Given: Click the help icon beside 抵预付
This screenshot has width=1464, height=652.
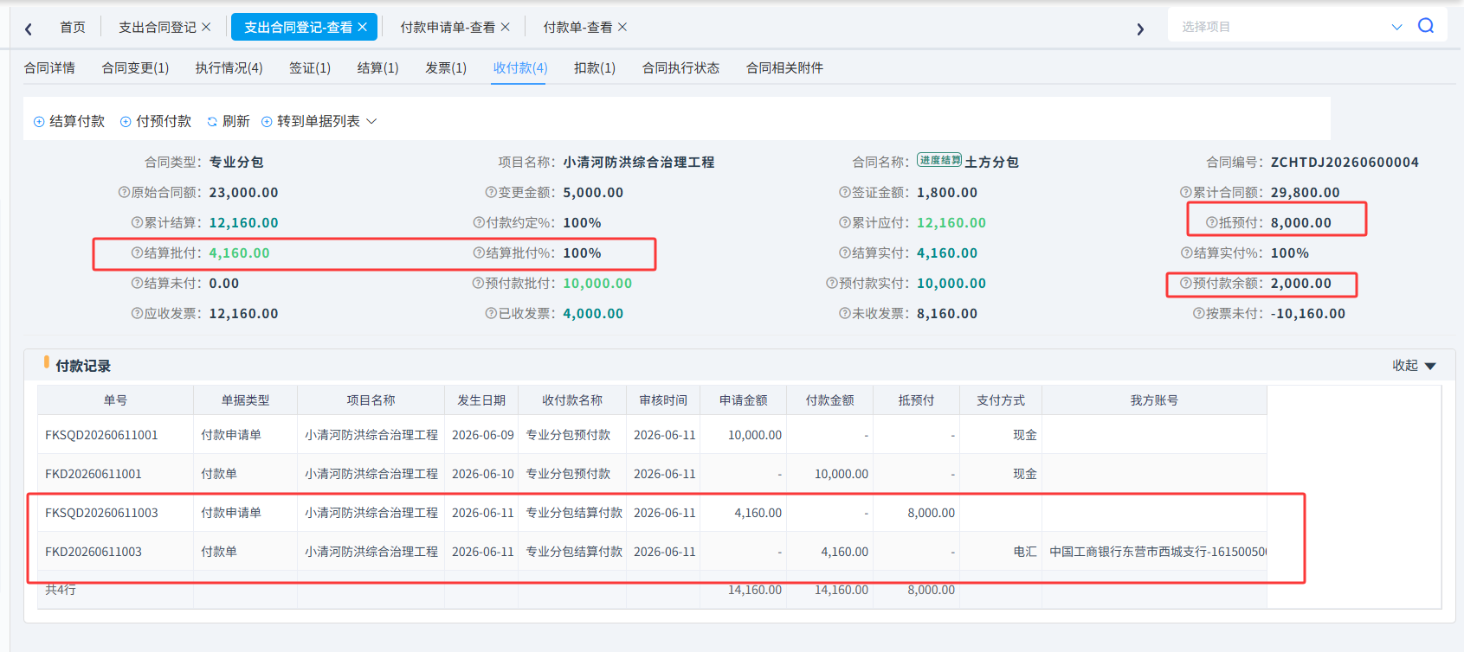Looking at the screenshot, I should [x=1212, y=222].
